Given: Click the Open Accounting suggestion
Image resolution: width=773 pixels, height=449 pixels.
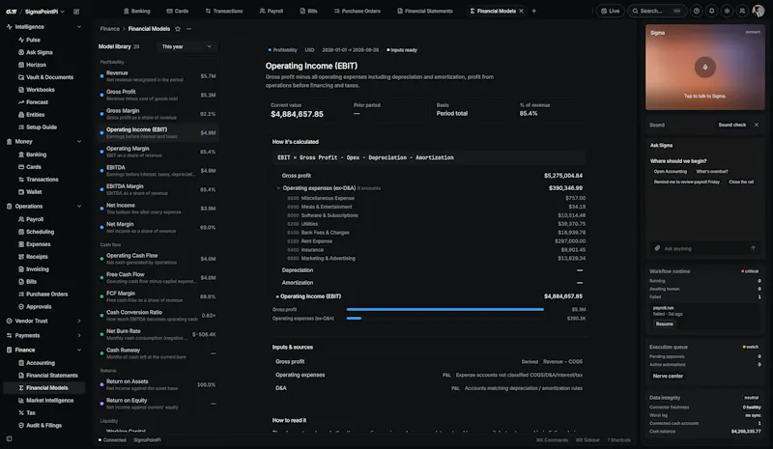Looking at the screenshot, I should pyautogui.click(x=670, y=172).
